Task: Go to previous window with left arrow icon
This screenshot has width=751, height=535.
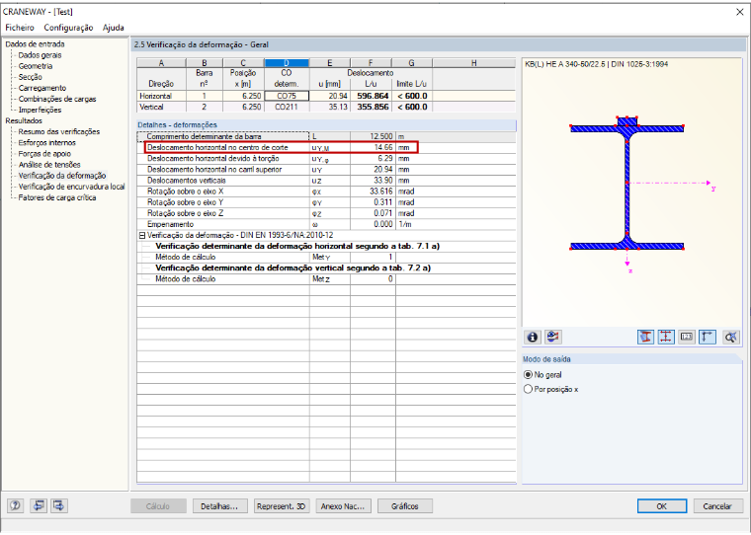Action: pos(39,505)
